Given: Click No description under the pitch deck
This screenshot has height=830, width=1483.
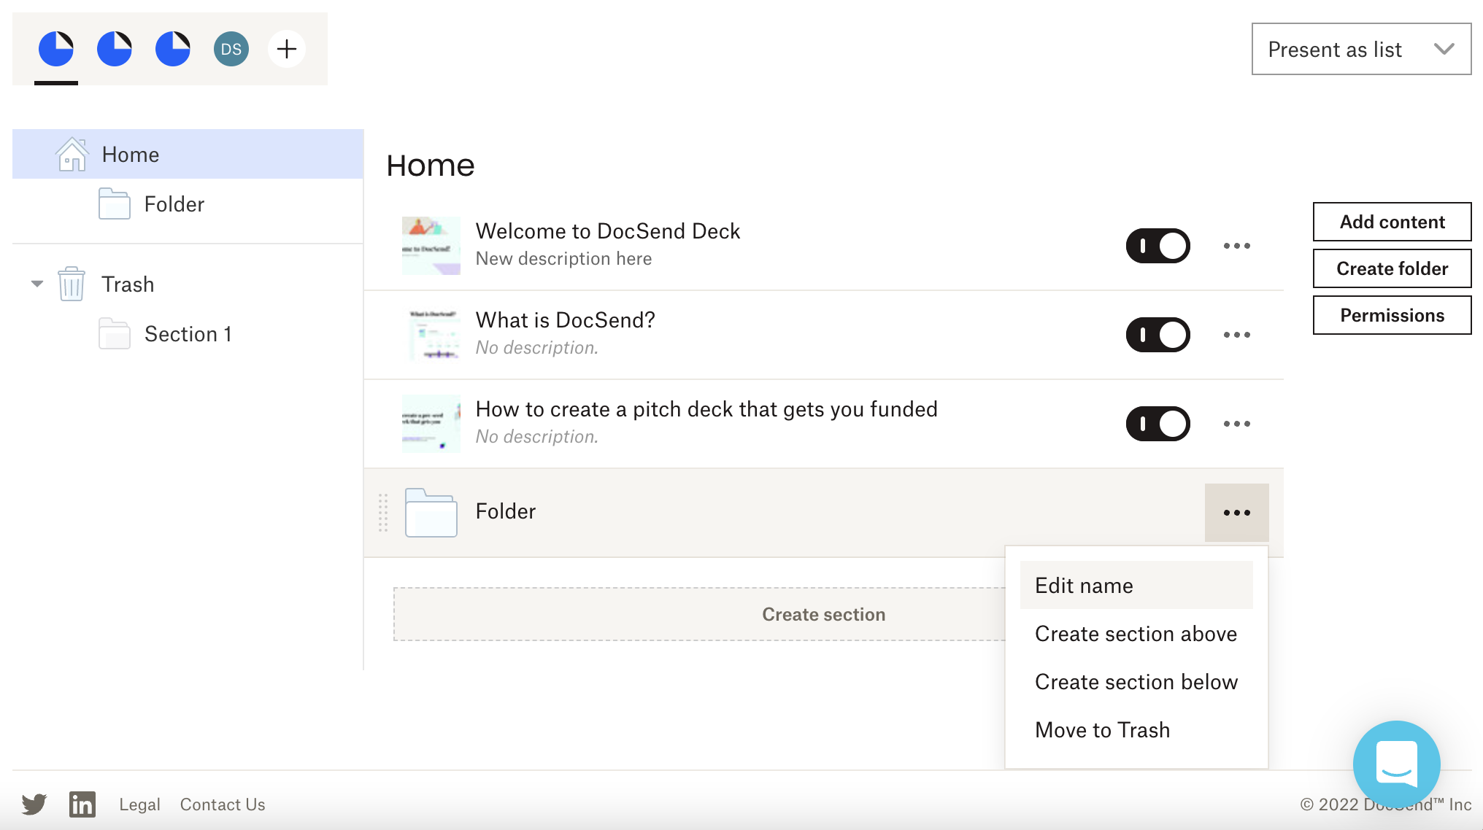Looking at the screenshot, I should point(537,437).
